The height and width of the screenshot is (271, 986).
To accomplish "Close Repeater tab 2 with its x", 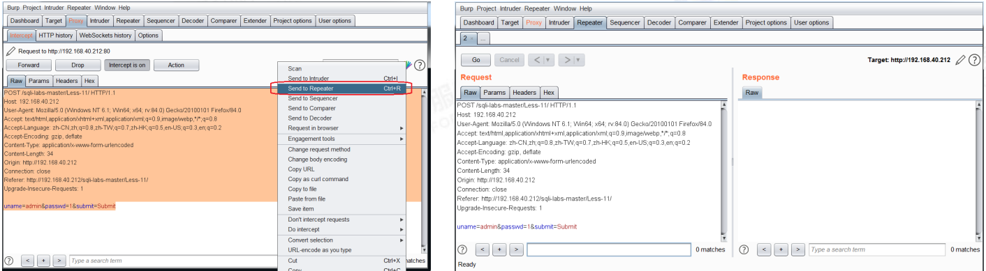I will click(x=471, y=39).
